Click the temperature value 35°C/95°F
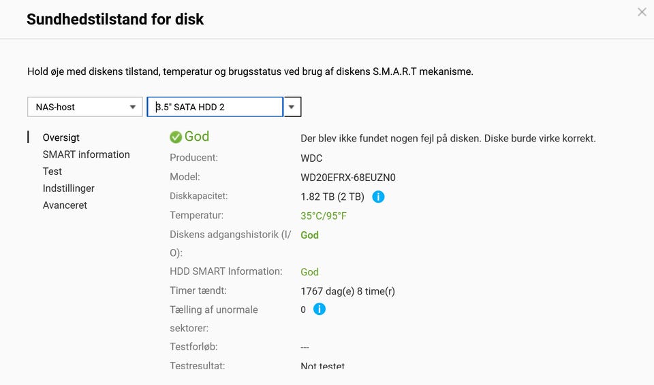Screen dimensions: 654x385 coord(324,216)
